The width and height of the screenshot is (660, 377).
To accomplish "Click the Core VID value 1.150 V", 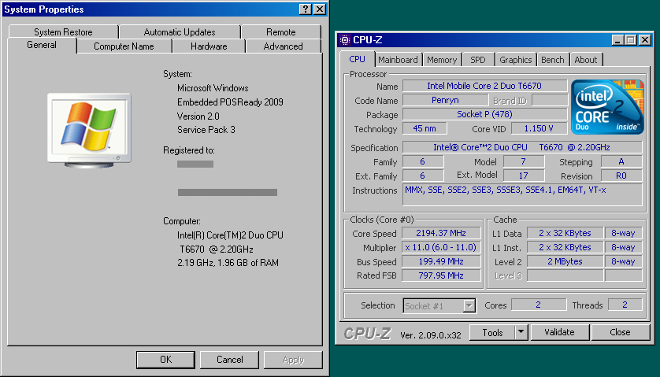I will (x=539, y=128).
